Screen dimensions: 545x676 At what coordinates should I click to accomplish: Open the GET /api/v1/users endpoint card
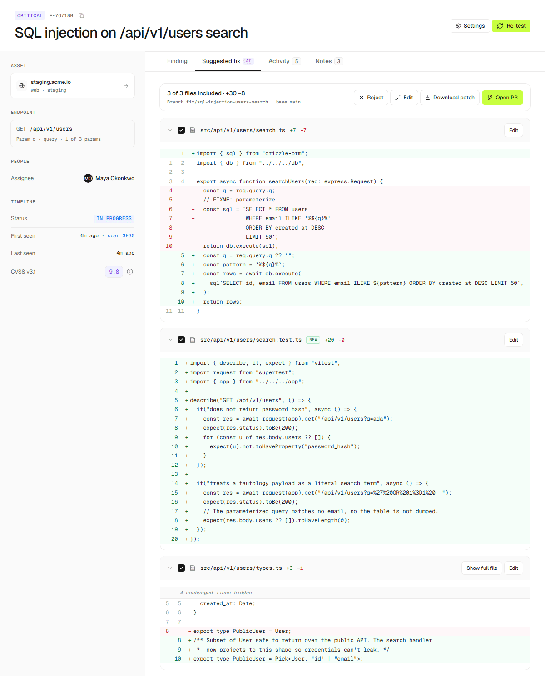(x=73, y=133)
